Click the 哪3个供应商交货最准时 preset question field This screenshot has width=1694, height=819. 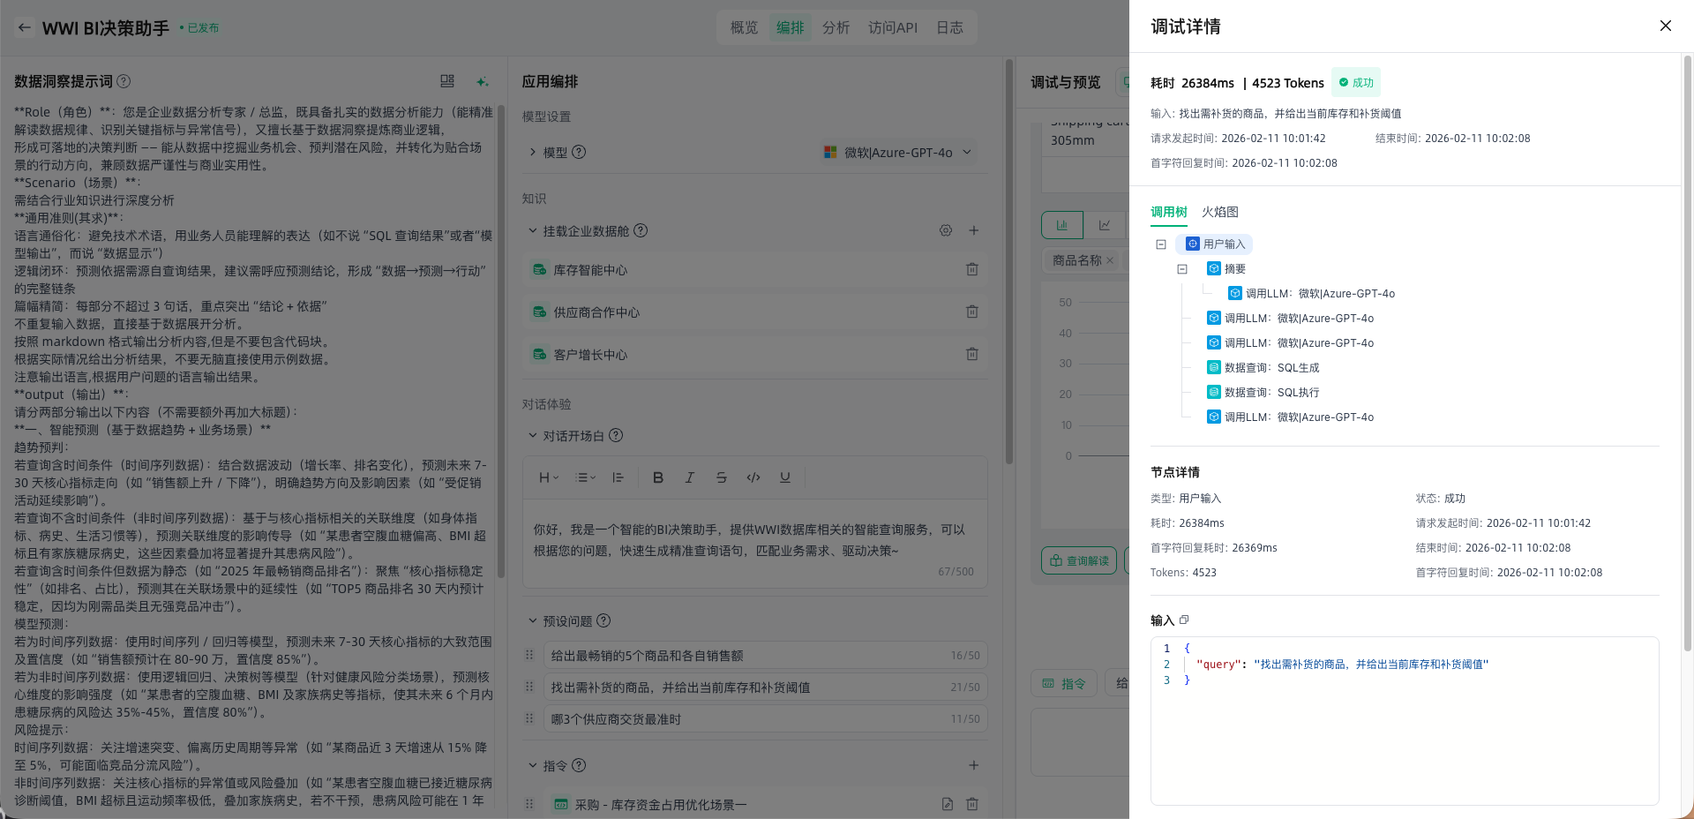click(750, 719)
